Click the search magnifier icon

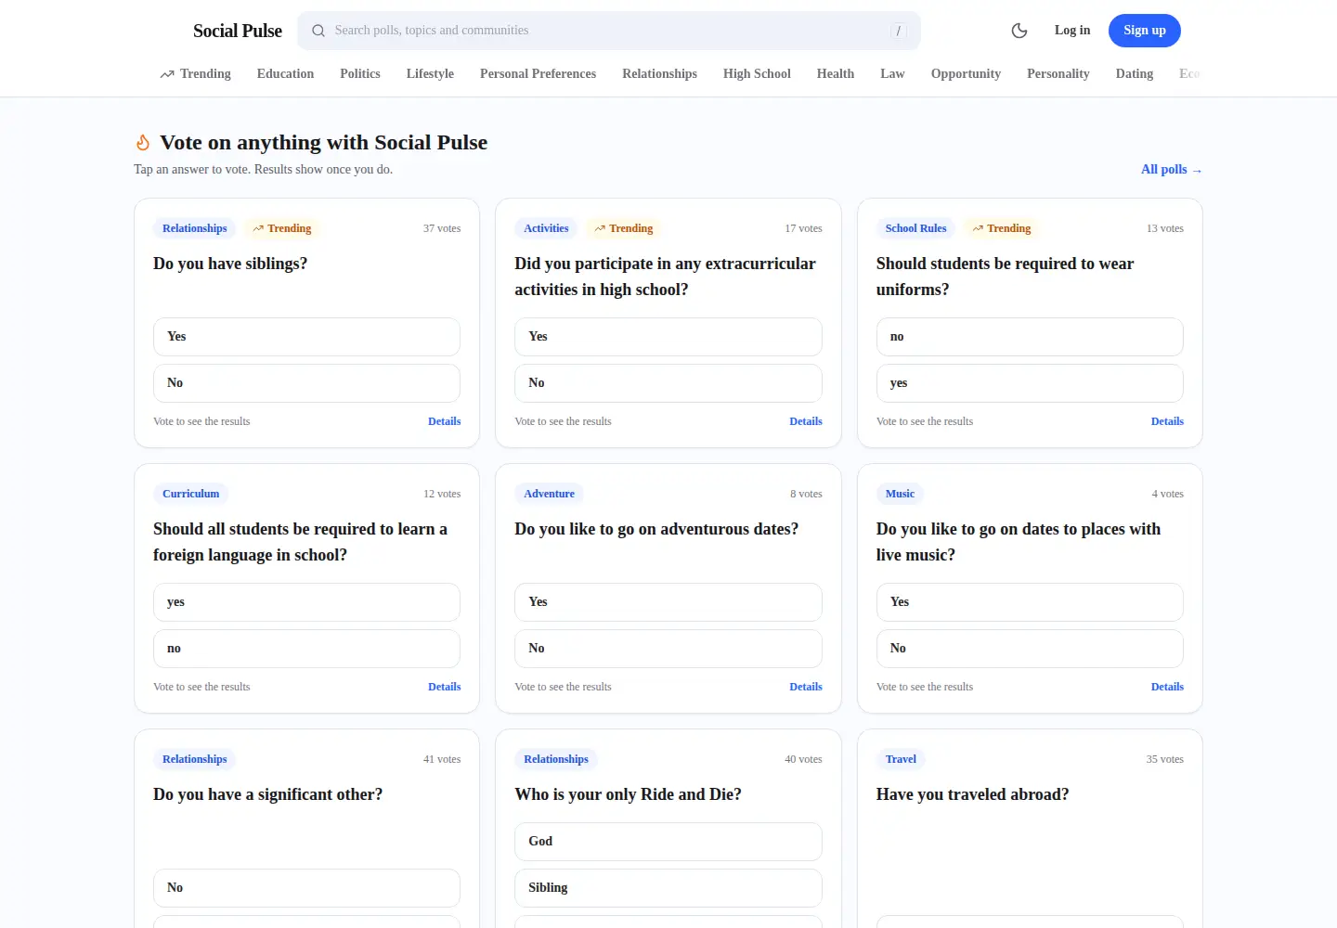coord(318,31)
